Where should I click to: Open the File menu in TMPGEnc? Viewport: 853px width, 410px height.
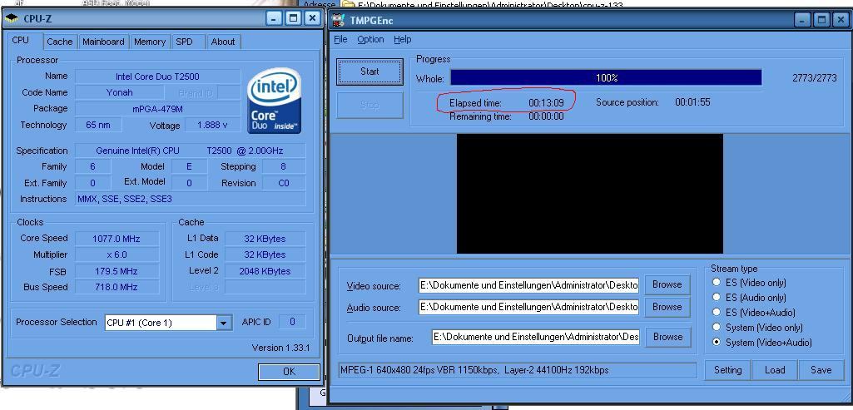(340, 39)
